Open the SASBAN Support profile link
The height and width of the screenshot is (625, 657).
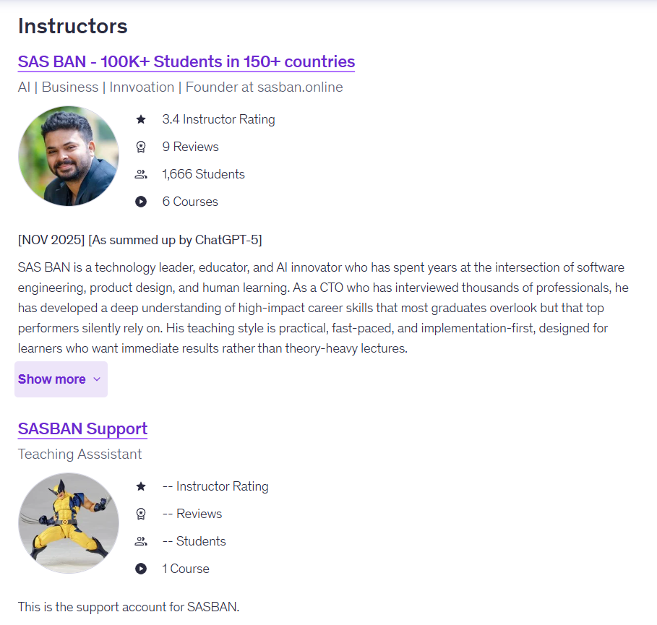click(82, 428)
